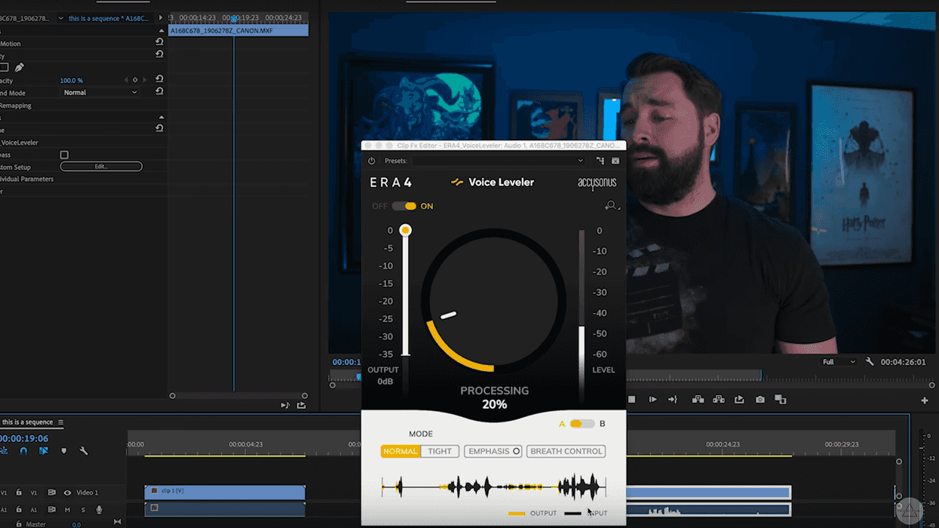Toggle the plugin power button in Clip Fx Editor

tap(372, 161)
